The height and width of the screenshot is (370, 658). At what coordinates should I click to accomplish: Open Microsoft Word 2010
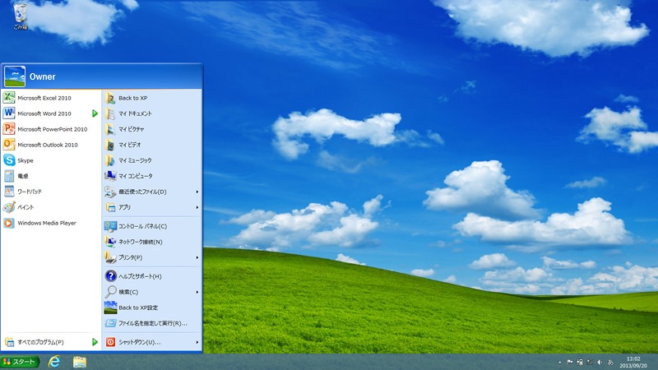click(50, 113)
